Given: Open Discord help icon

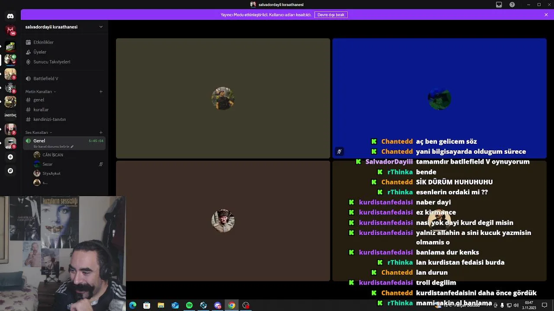Looking at the screenshot, I should click(512, 5).
